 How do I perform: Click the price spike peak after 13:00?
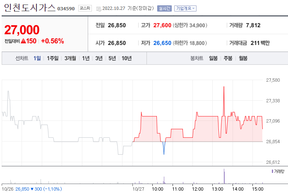[224, 87]
